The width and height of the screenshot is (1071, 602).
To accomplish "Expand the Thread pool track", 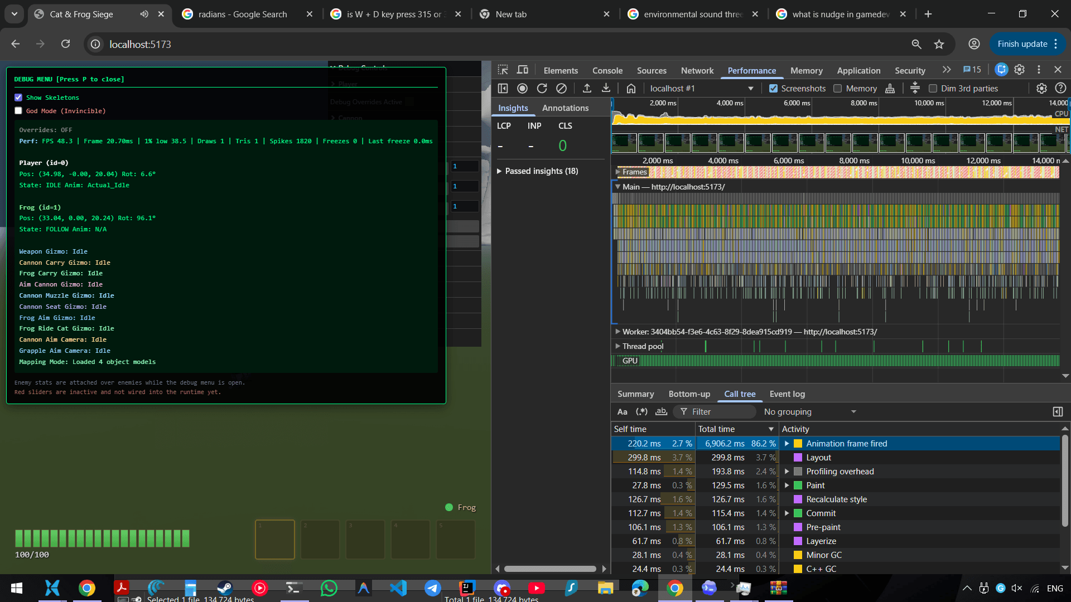I will (x=617, y=346).
